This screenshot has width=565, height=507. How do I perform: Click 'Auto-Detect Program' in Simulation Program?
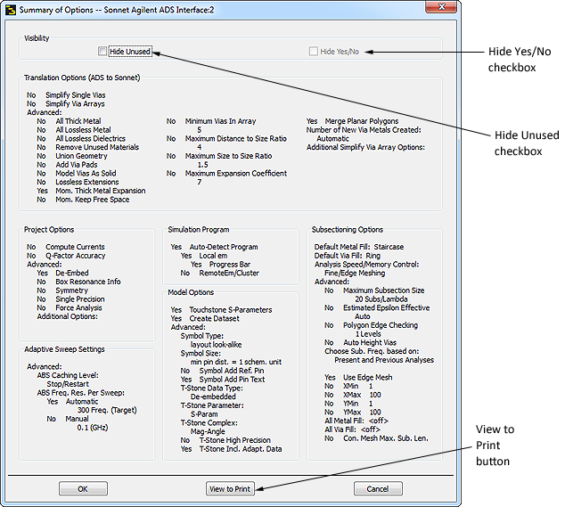pyautogui.click(x=224, y=247)
